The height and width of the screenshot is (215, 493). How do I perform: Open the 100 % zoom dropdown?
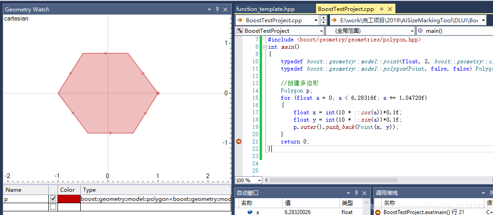259,180
